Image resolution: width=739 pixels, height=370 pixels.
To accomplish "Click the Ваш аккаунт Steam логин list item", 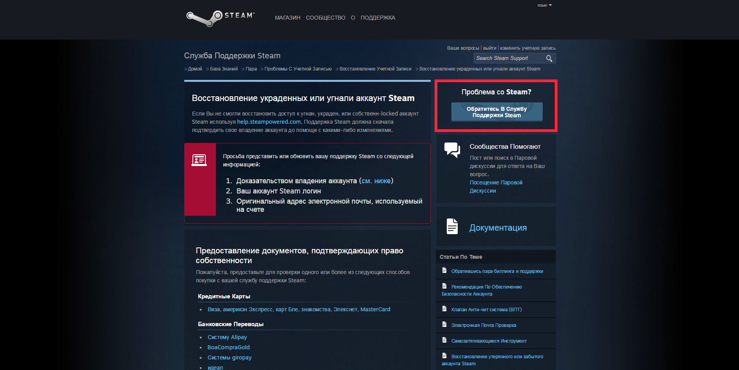I will (x=279, y=191).
